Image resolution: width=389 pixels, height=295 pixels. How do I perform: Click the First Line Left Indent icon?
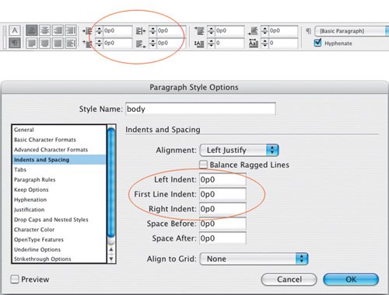(x=87, y=43)
